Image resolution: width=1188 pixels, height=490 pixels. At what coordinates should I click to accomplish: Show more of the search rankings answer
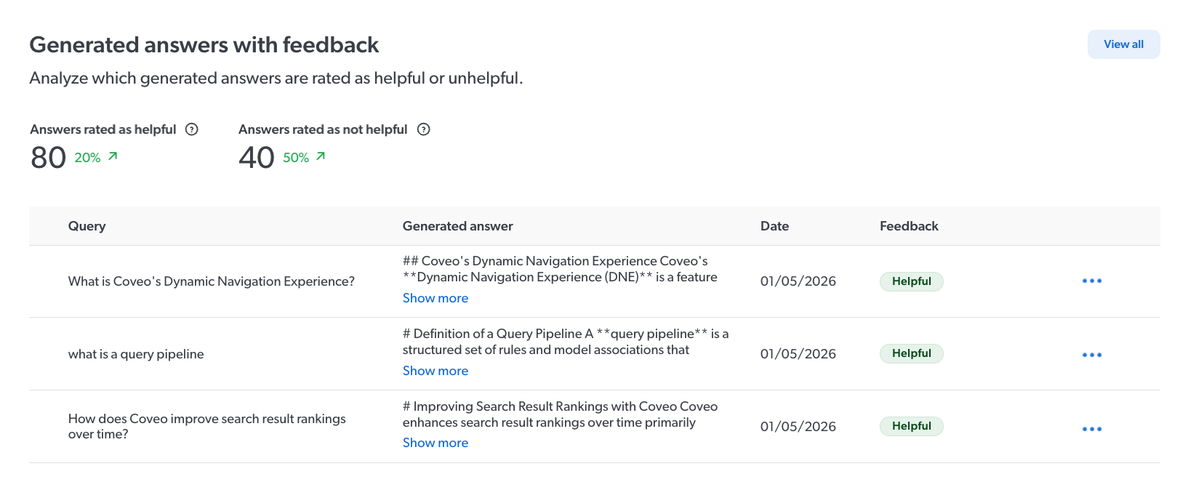(x=435, y=442)
